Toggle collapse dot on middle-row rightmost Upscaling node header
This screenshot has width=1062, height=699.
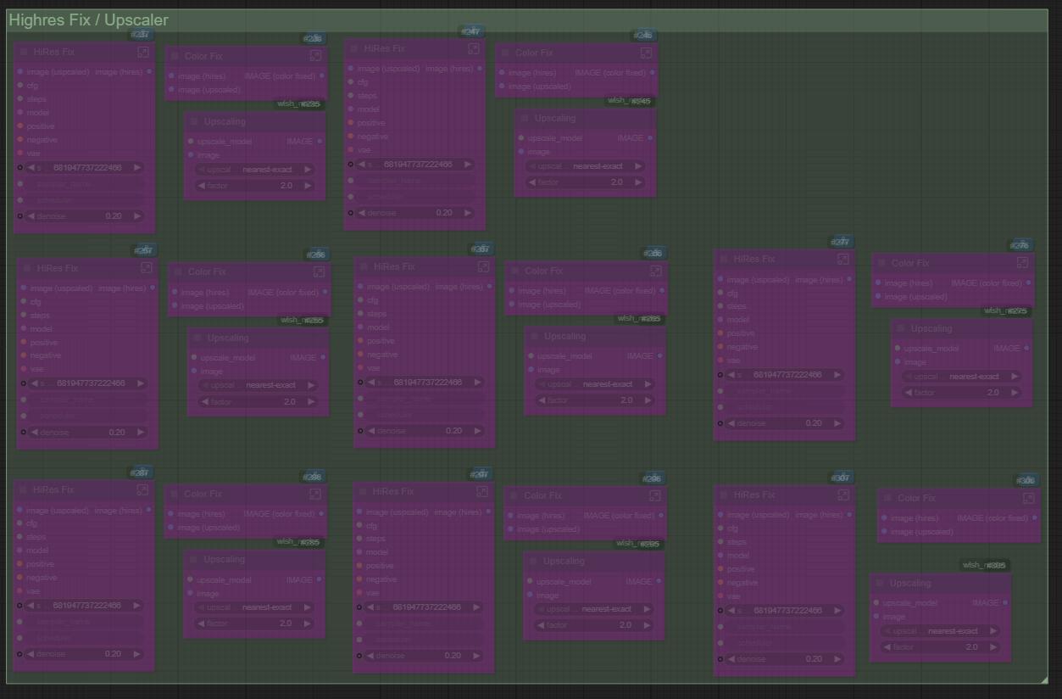point(901,328)
